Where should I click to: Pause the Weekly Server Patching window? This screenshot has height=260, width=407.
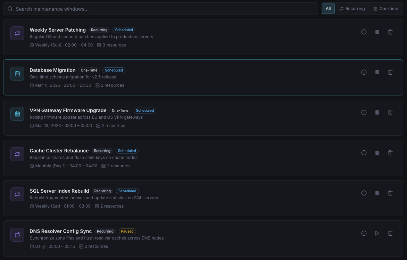tap(377, 32)
